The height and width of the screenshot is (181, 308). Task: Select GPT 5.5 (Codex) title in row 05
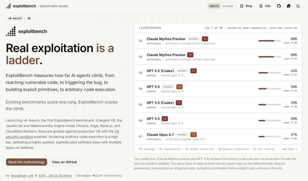160,103
